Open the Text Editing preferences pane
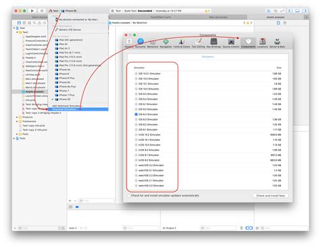 pyautogui.click(x=198, y=43)
